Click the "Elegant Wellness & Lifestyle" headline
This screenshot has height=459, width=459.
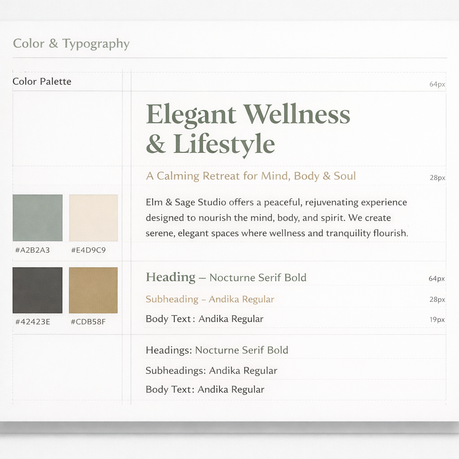(247, 129)
